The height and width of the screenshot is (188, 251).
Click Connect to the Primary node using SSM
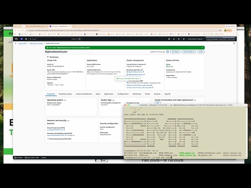140,88
